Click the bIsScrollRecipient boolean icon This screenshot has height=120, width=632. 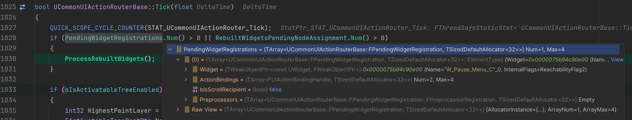(195, 90)
